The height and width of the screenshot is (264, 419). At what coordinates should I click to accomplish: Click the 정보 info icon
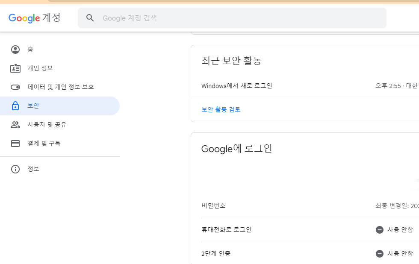[15, 169]
